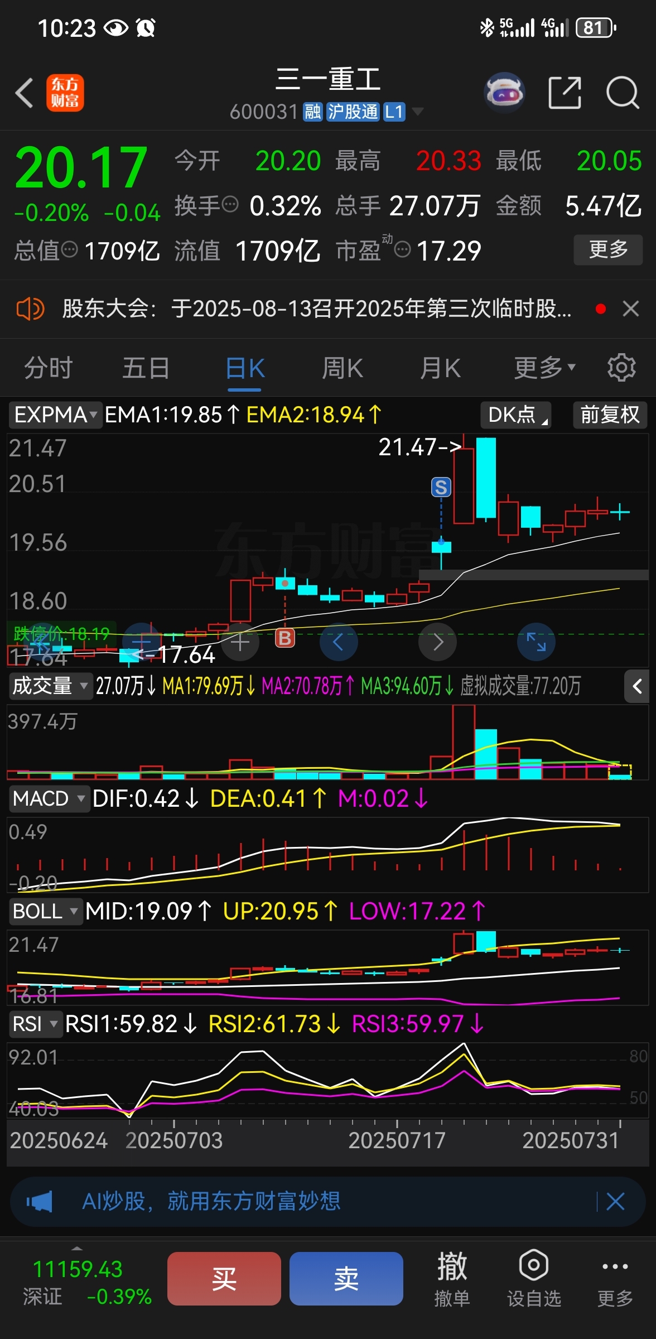
Task: Tap the L1 quote level badge
Action: (x=394, y=112)
